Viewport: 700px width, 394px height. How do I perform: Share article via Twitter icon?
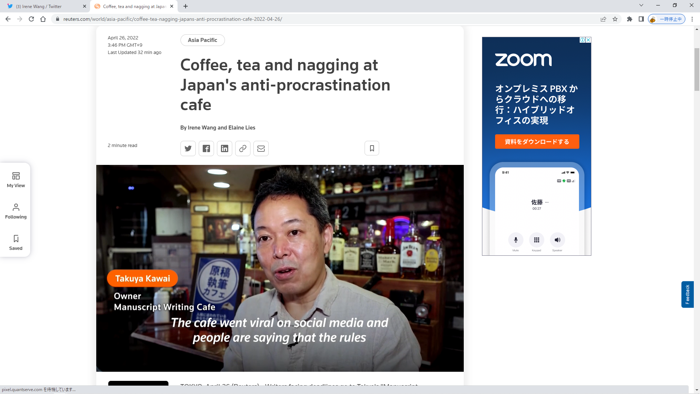(188, 148)
